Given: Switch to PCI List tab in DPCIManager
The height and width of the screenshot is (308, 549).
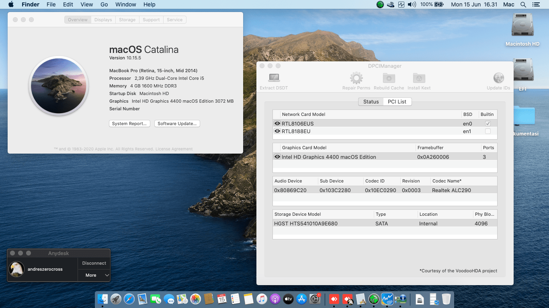Looking at the screenshot, I should [x=397, y=101].
